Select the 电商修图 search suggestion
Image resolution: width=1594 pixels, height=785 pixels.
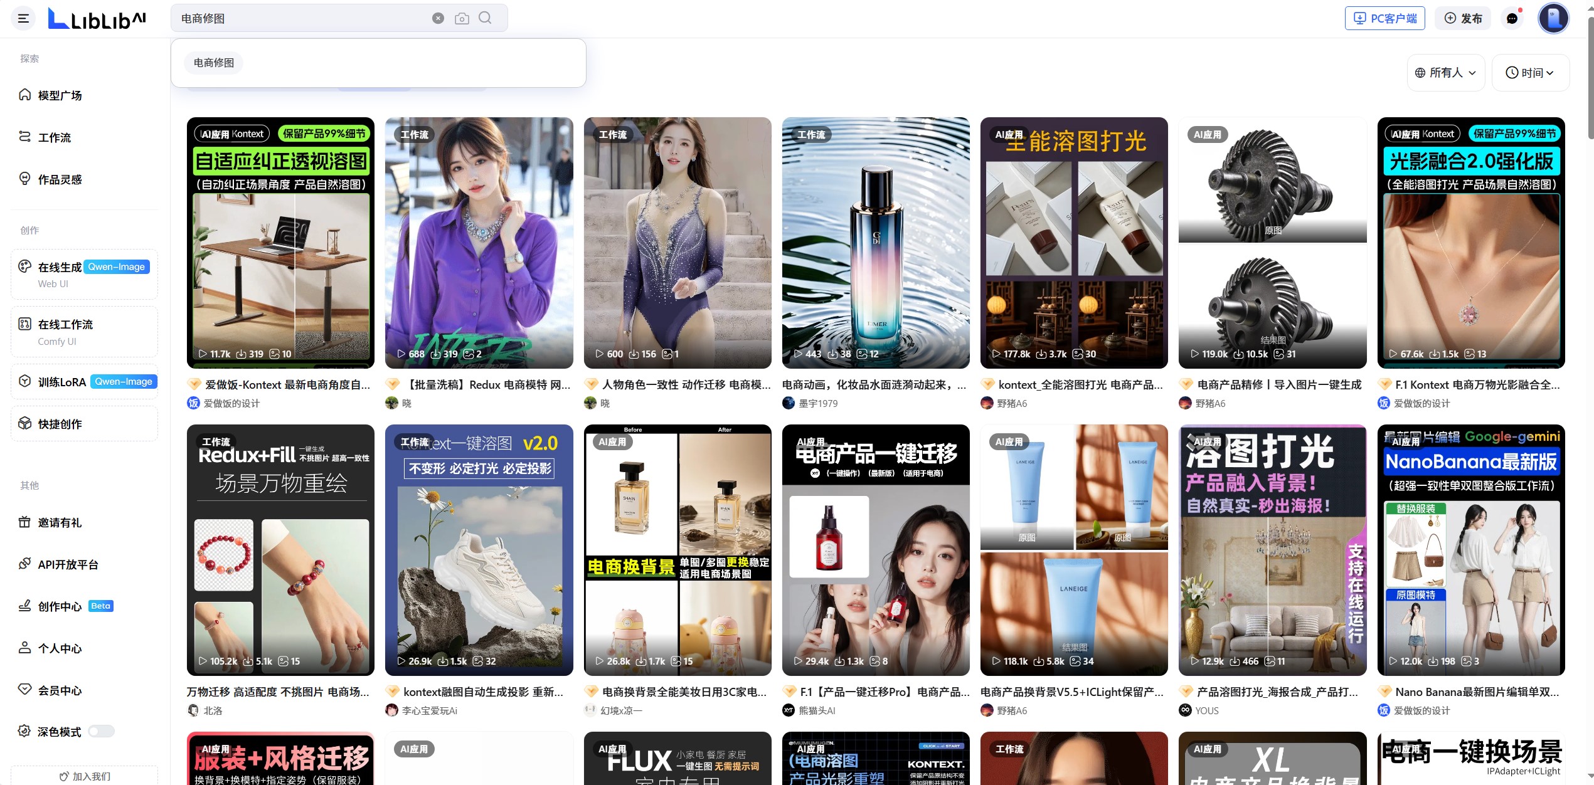tap(213, 63)
